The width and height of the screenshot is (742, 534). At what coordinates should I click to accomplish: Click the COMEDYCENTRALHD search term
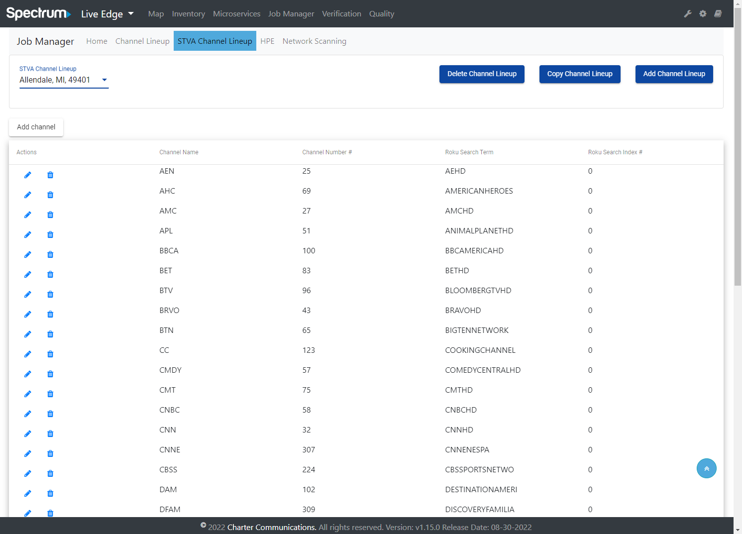click(x=483, y=370)
